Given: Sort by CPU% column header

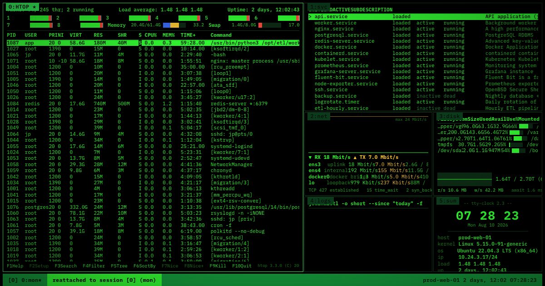Looking at the screenshot, I should coord(151,35).
